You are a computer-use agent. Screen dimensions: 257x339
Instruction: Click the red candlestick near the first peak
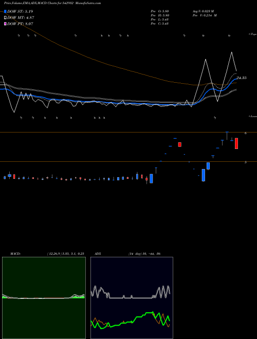click(x=179, y=145)
